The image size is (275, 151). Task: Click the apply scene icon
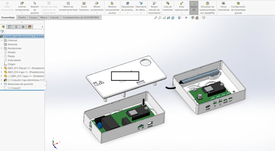coord(197,18)
